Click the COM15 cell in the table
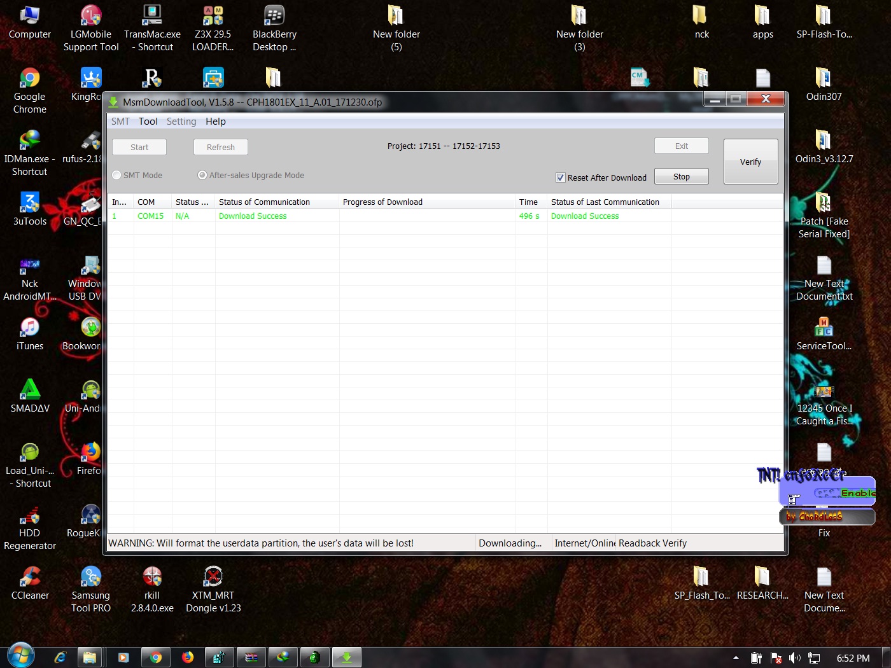The width and height of the screenshot is (891, 668). click(151, 216)
